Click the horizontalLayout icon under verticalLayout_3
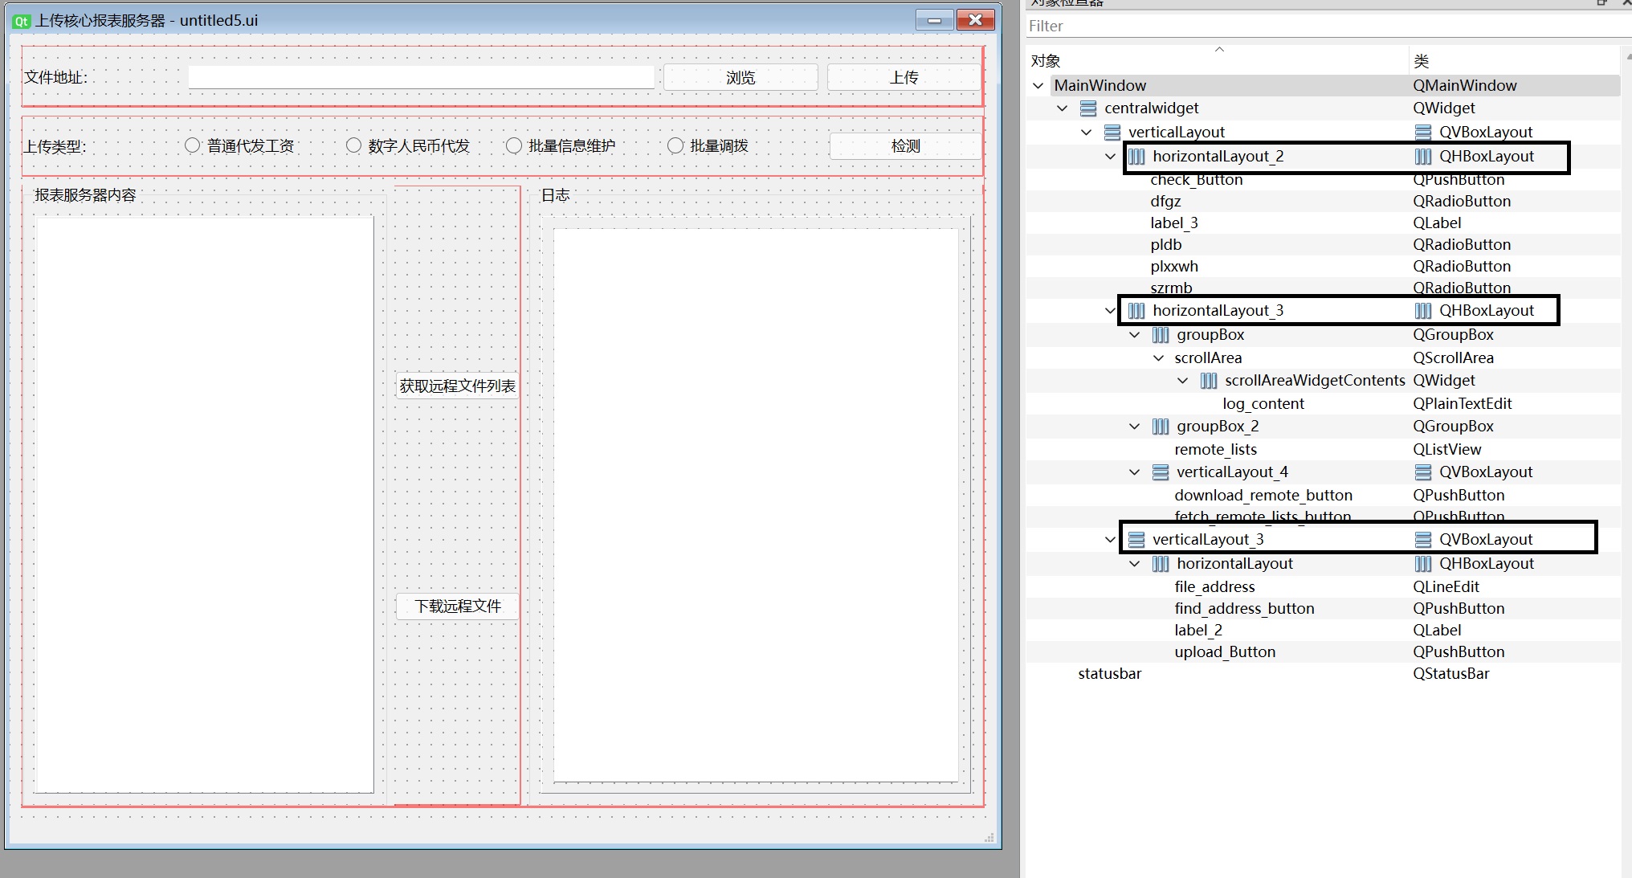Viewport: 1632px width, 878px height. coord(1161,564)
